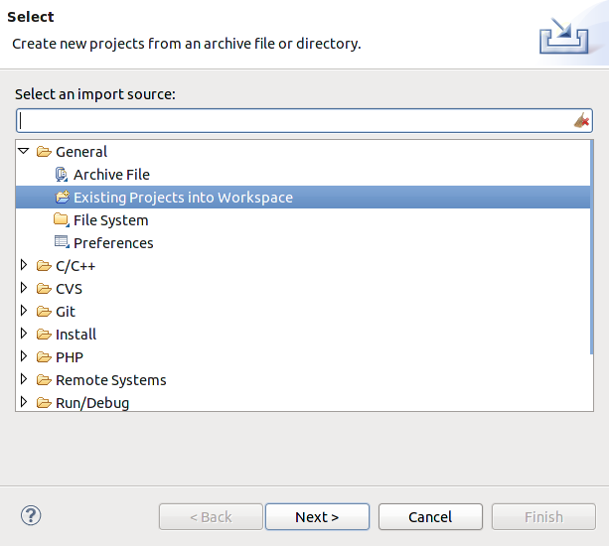
Task: Select Existing Projects into Workspace entry
Action: point(303,198)
